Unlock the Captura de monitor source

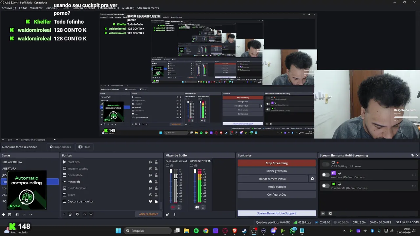[x=156, y=201]
